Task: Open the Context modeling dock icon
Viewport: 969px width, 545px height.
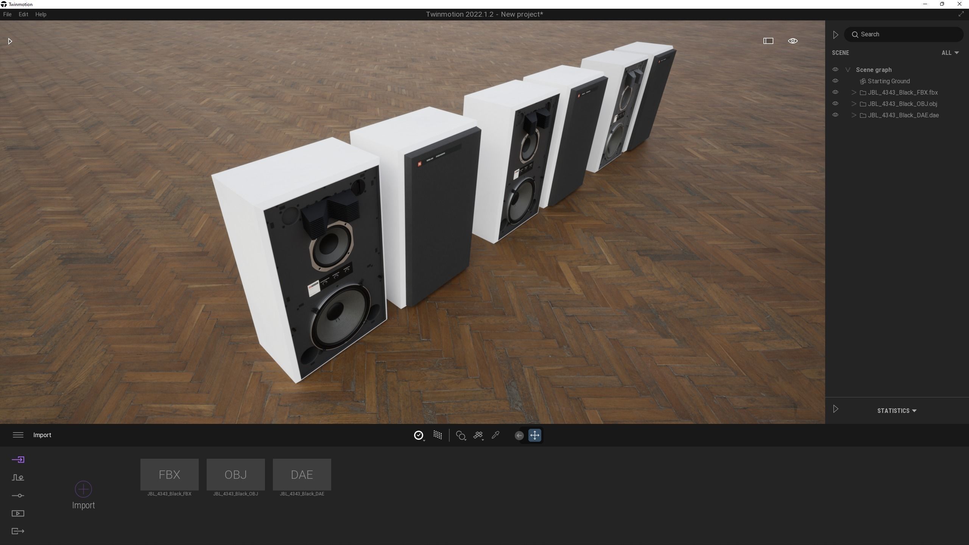Action: (x=18, y=478)
